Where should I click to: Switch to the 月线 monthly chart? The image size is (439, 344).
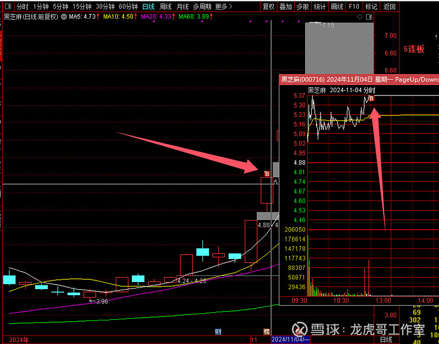tap(183, 7)
